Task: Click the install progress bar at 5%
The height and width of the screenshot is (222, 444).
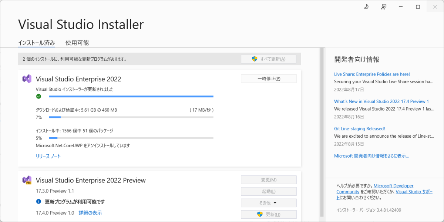Action: point(131,138)
